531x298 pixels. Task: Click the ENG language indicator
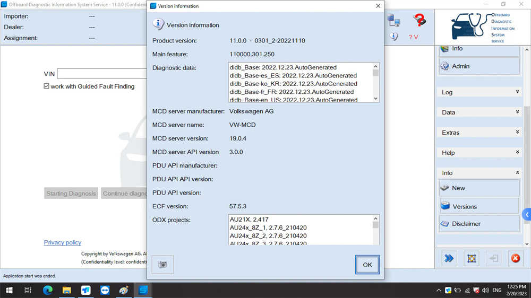pyautogui.click(x=497, y=290)
